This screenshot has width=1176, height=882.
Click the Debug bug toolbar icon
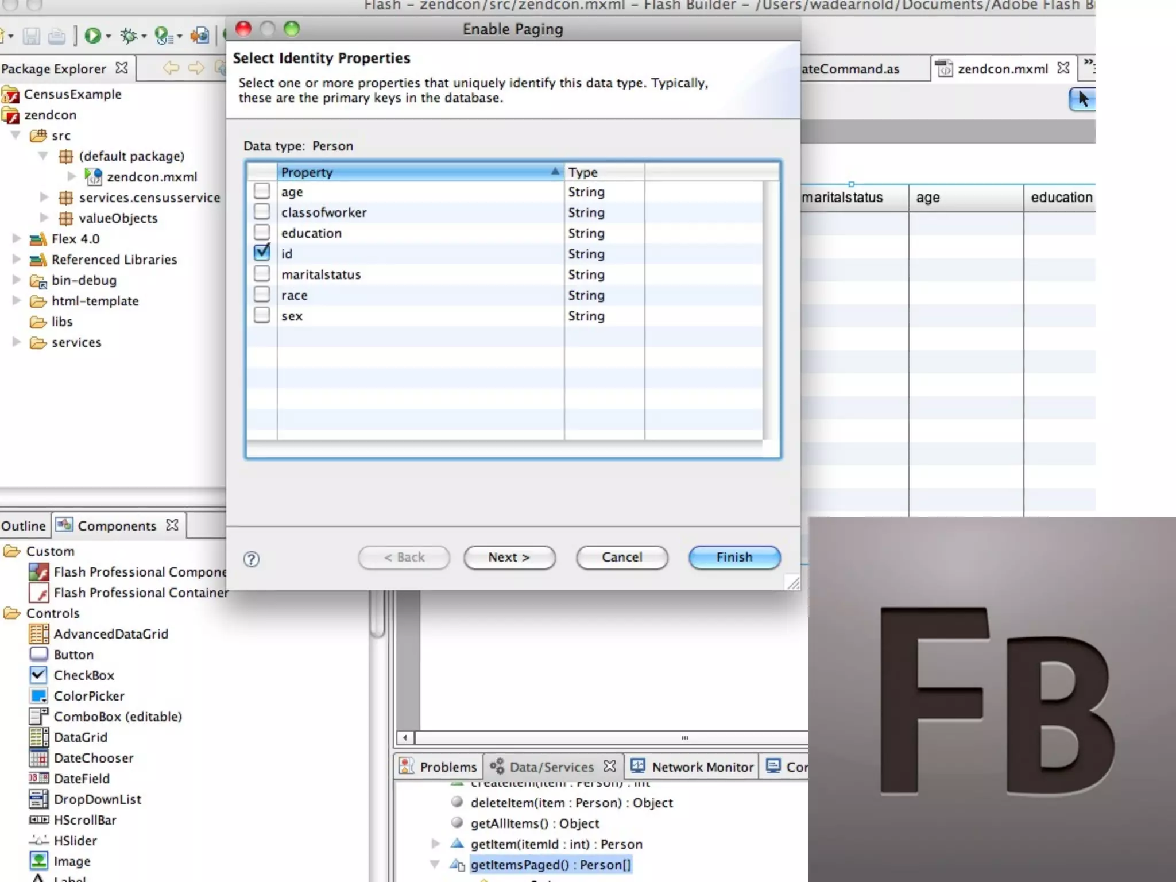[128, 36]
